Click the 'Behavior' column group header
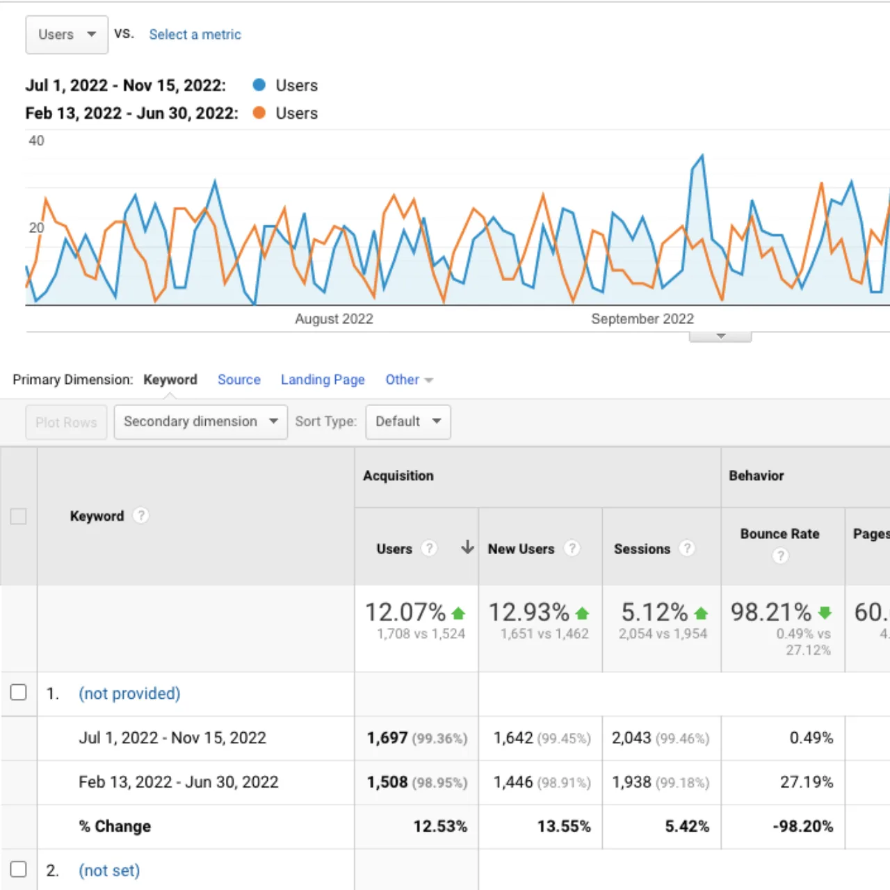Screen dimensions: 890x890 click(x=756, y=476)
